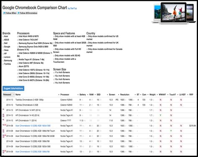The height and width of the screenshot is (157, 198).
Task: Click the flag icon beside HP Chromebook 14 WiFi row
Action: (x=3, y=109)
